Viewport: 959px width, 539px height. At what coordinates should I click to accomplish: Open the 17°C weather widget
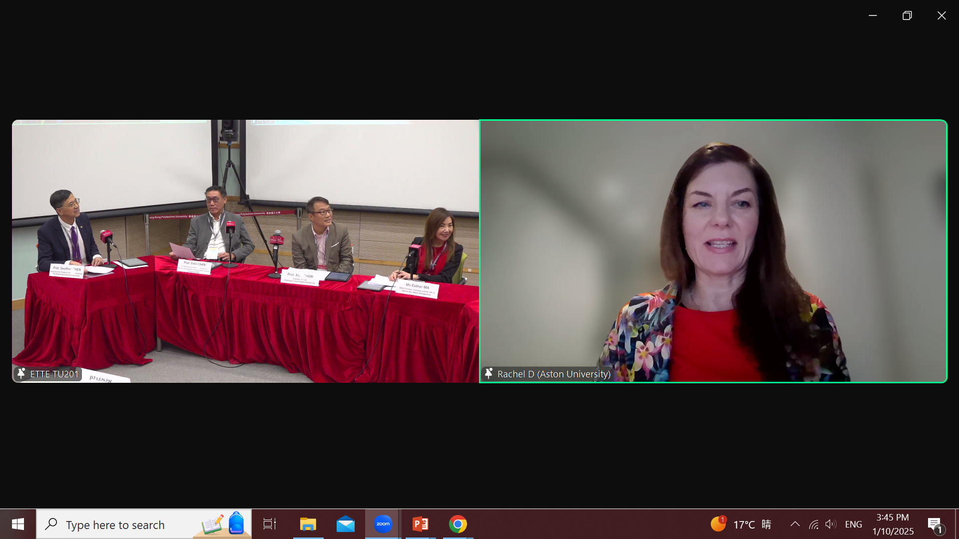point(741,524)
